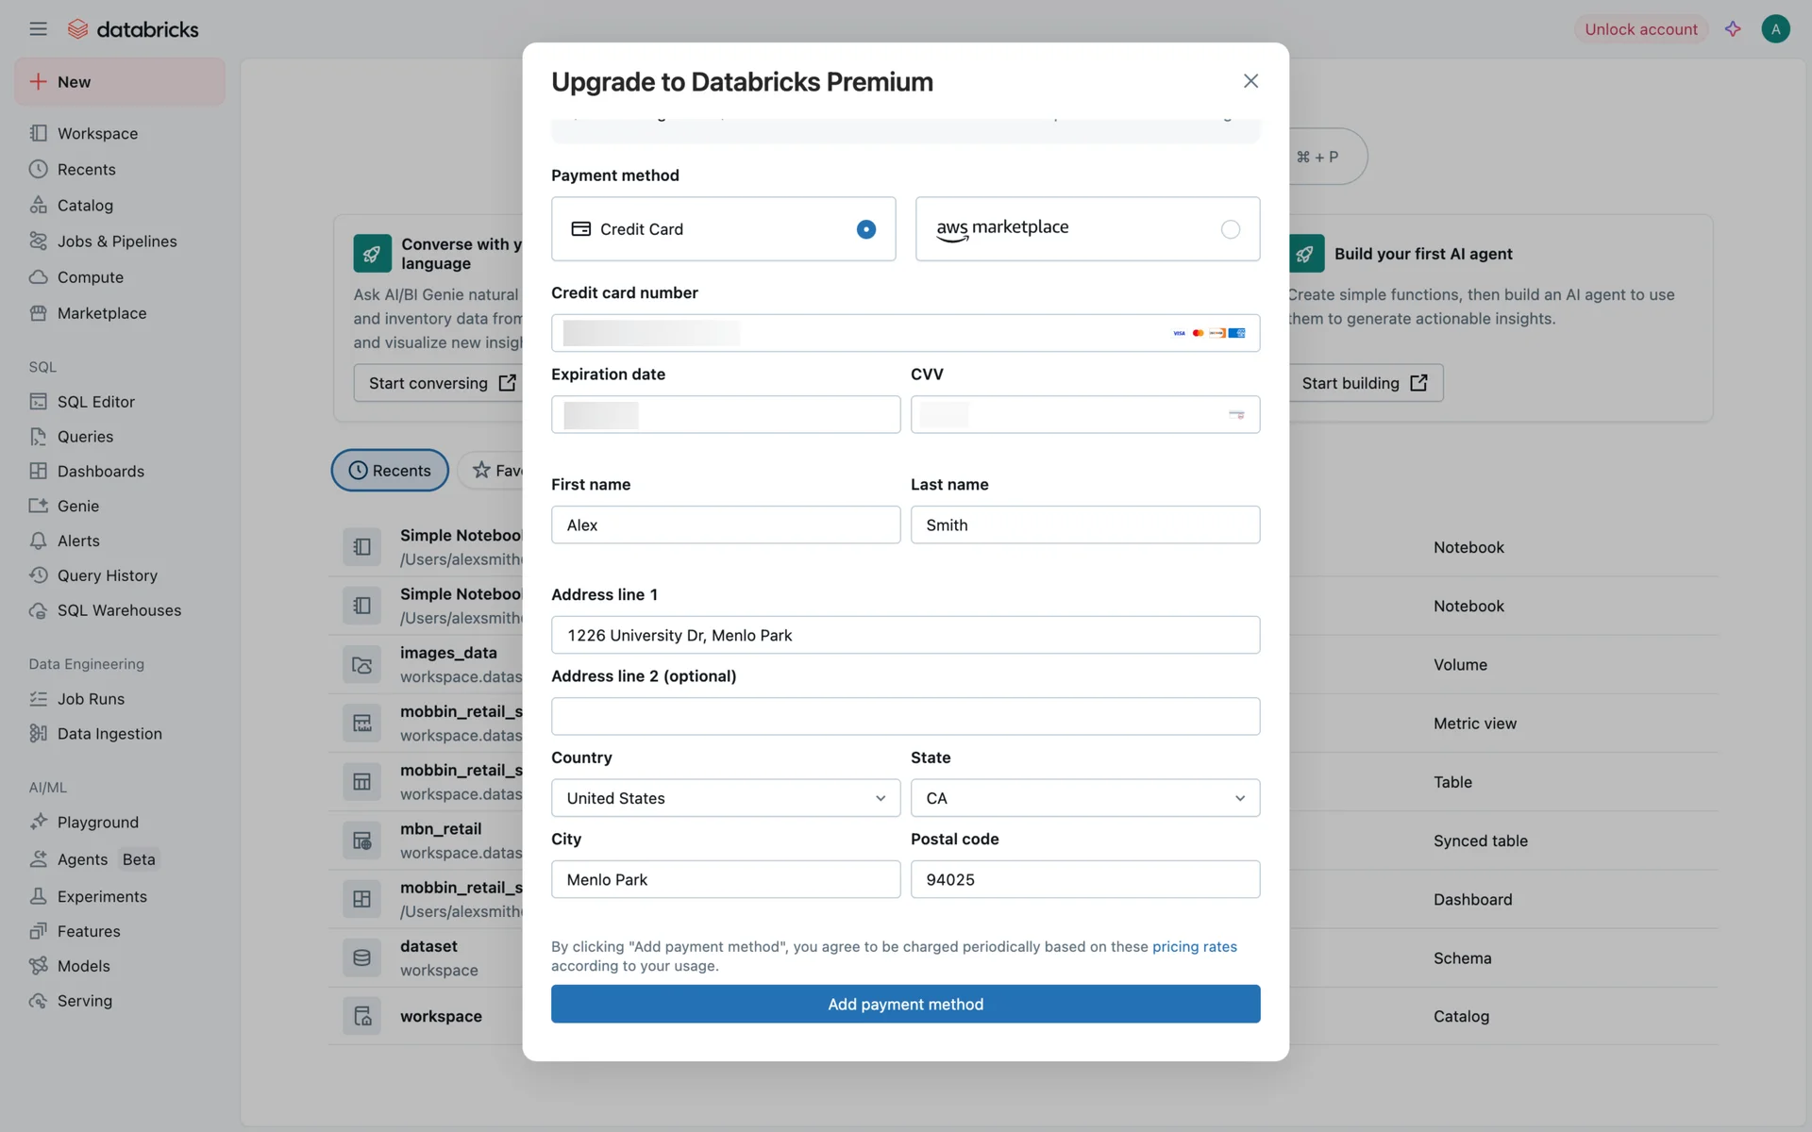The width and height of the screenshot is (1812, 1132).
Task: Select the Credit Card radio option
Action: [x=865, y=229]
